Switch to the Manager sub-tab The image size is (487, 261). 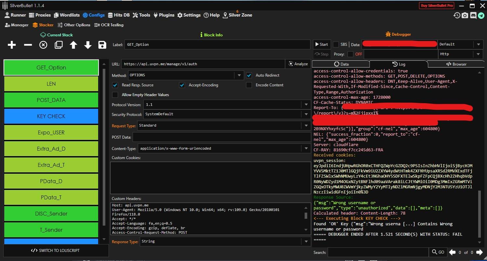click(17, 25)
